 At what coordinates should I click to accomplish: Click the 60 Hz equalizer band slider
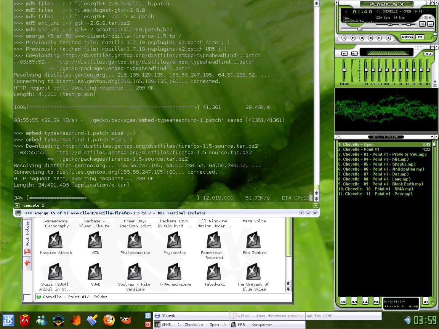point(366,70)
